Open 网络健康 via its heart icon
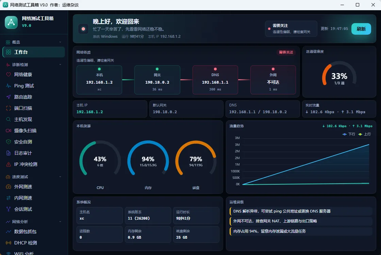381x255 pixels. [x=9, y=74]
